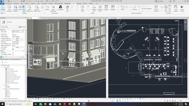Switch to the Collaborate ribbon tab
Viewport: 189px width, 106px height.
click(x=67, y=4)
